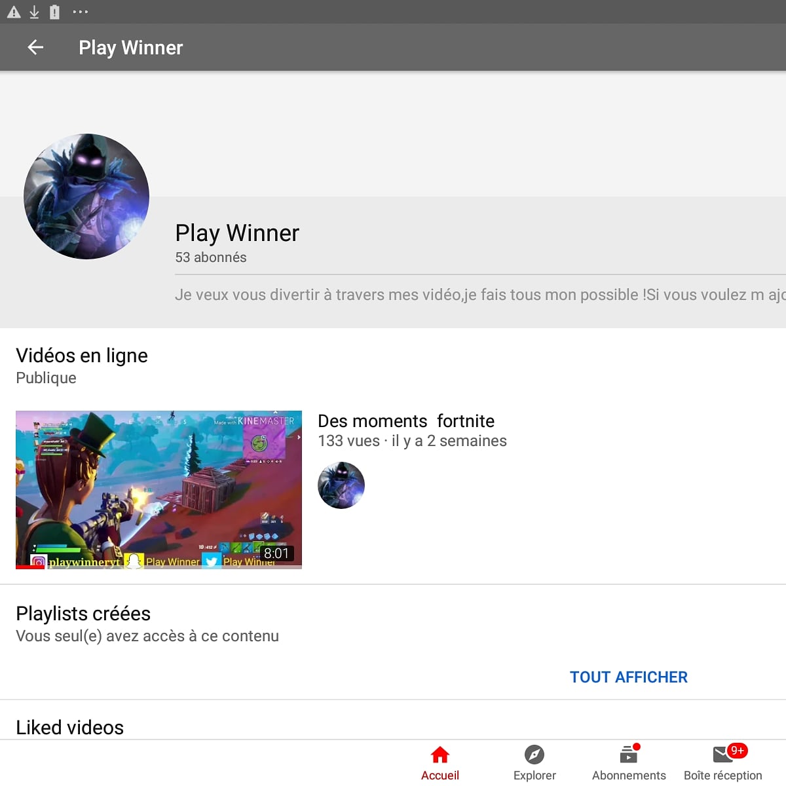The height and width of the screenshot is (786, 786).
Task: Expand the Liked videos section
Action: click(69, 727)
